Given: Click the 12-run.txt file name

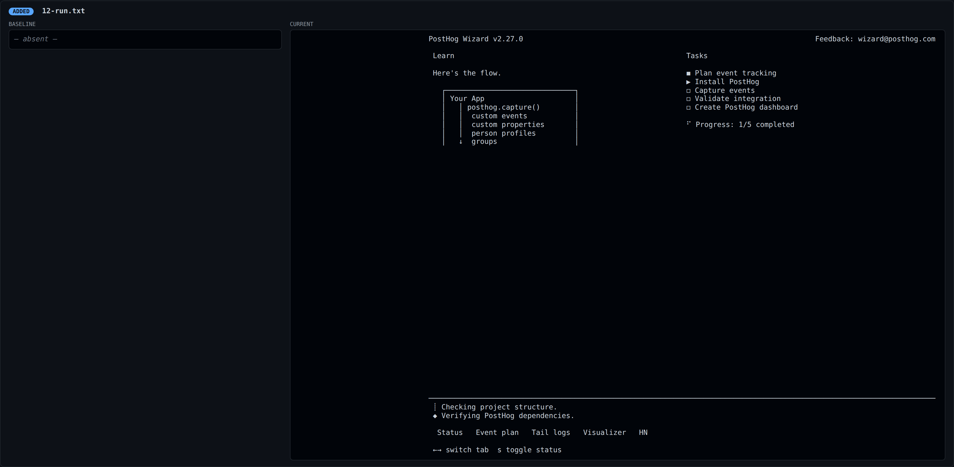Looking at the screenshot, I should click(x=63, y=11).
